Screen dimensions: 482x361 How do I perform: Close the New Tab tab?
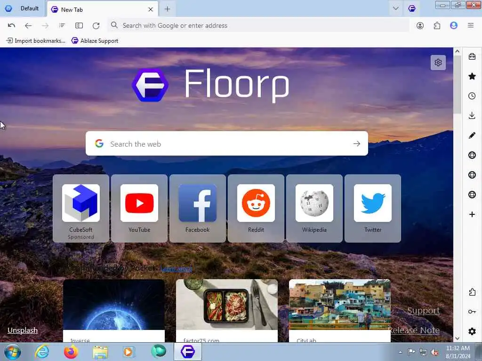point(151,9)
